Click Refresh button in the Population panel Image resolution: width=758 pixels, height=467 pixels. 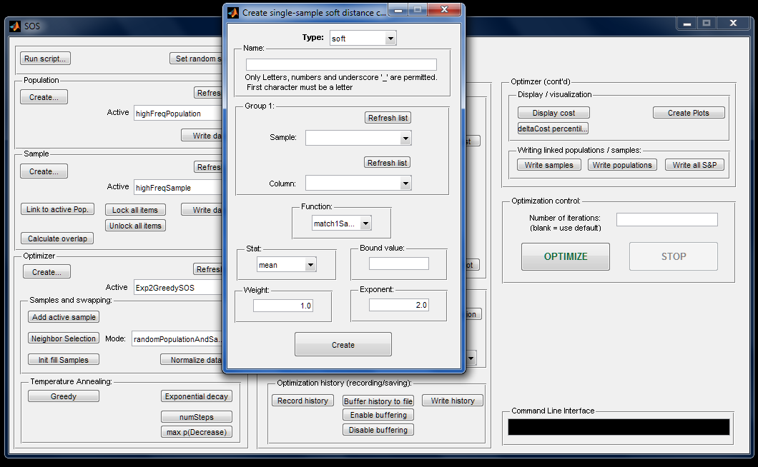tap(208, 93)
